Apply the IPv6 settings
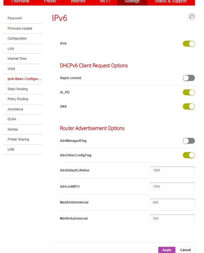This screenshot has width=204, height=253. [166, 250]
